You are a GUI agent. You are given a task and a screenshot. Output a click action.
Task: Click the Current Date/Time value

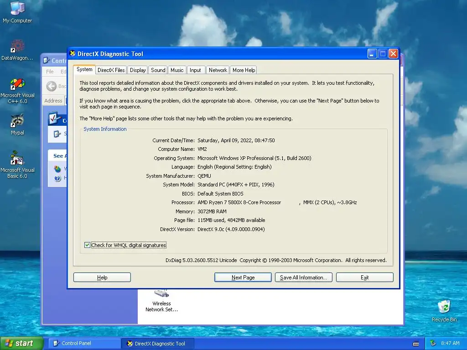pos(236,140)
